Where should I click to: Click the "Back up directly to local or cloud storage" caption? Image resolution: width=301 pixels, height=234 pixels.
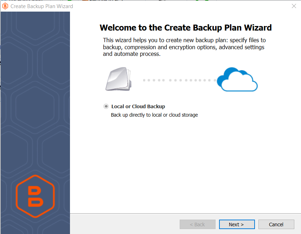point(155,115)
